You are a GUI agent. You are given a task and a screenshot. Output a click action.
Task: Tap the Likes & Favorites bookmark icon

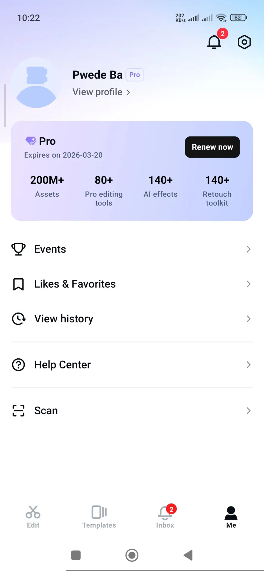pos(18,284)
